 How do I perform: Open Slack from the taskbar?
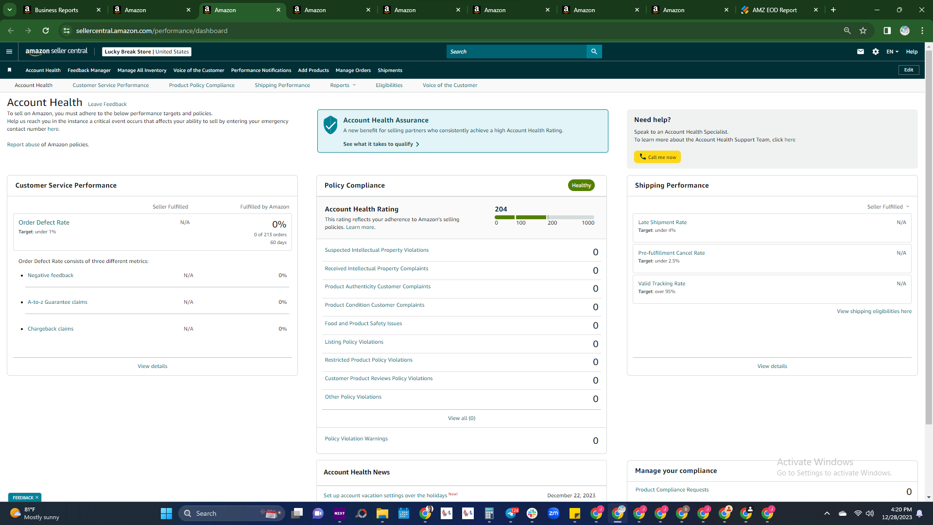[x=532, y=513]
